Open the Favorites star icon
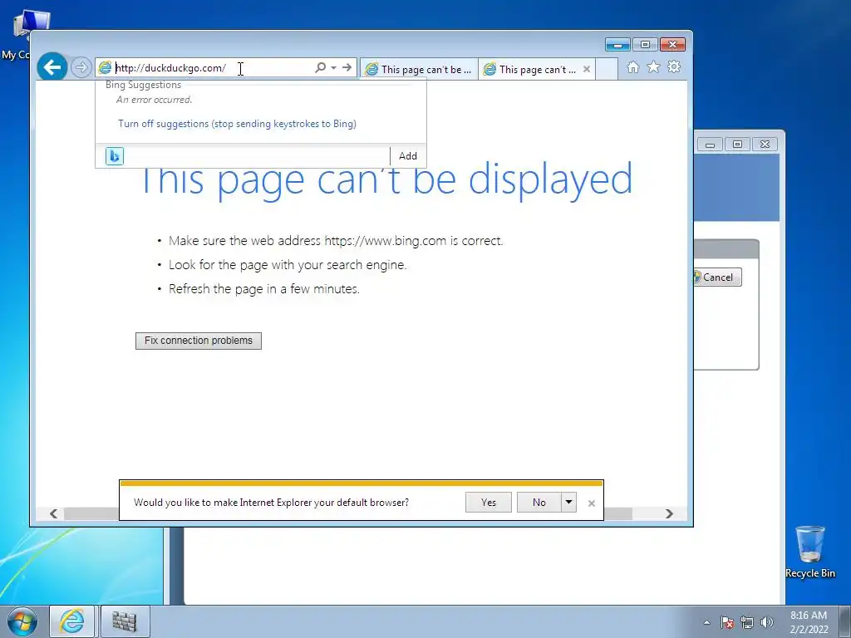The height and width of the screenshot is (638, 851). tap(653, 66)
